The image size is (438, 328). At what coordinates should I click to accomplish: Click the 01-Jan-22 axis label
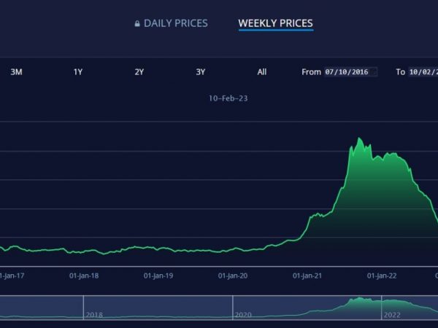(382, 276)
